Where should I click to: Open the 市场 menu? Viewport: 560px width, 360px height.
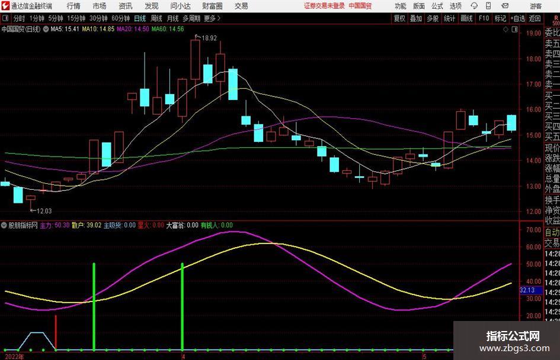pyautogui.click(x=100, y=6)
